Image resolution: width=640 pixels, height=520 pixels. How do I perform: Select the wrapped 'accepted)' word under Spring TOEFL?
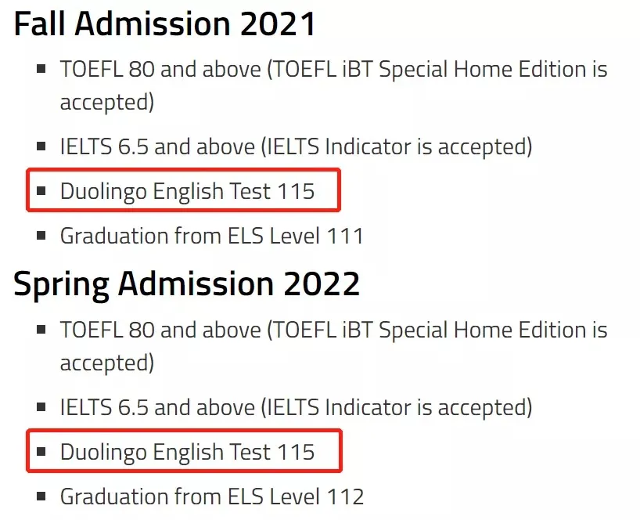click(x=107, y=363)
